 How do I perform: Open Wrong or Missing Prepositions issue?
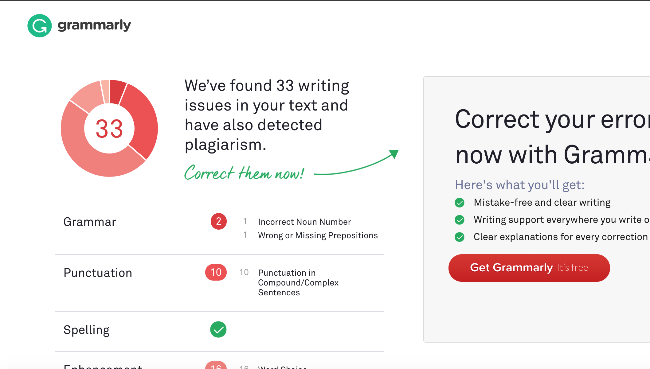coord(318,235)
